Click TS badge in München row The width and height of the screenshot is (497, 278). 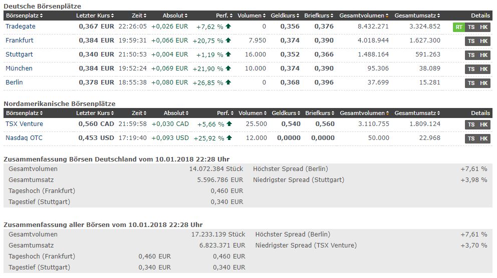point(471,69)
